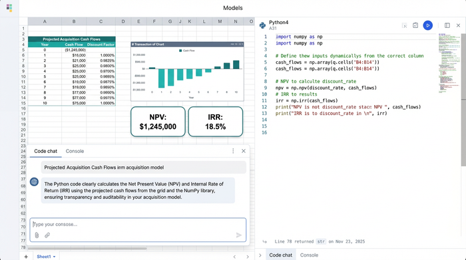
Task: Open the three-dot menu in the chat panel
Action: point(233,151)
